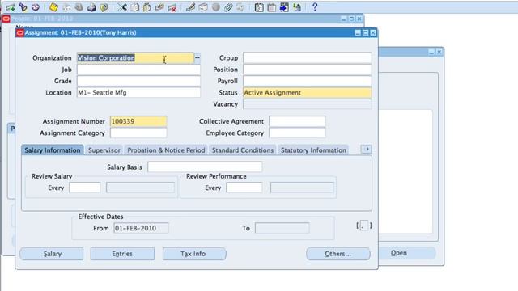Click the Attachments paperclip icon
Screen dimensions: 518x291
(228, 7)
